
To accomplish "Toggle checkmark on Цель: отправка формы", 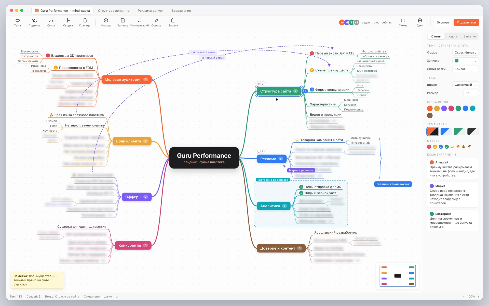I will click(301, 187).
